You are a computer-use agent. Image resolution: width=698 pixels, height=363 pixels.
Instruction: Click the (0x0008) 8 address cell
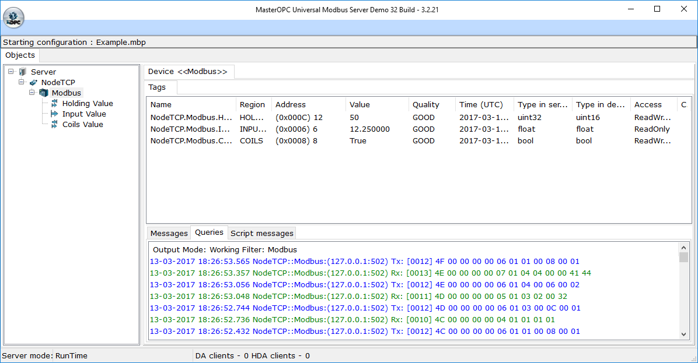click(296, 141)
